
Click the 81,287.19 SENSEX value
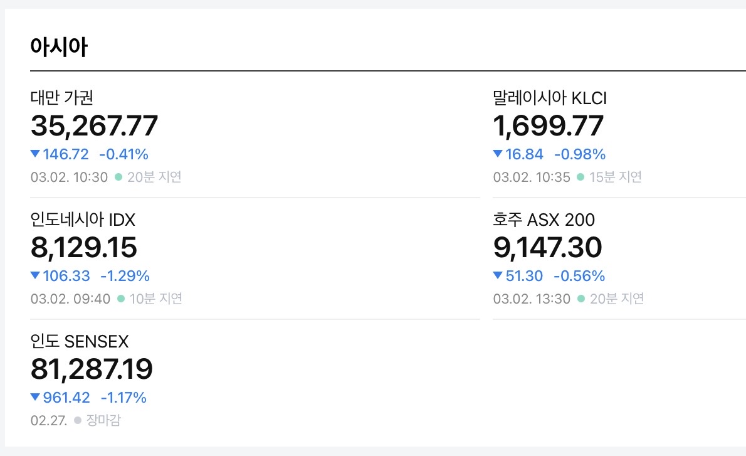(92, 369)
